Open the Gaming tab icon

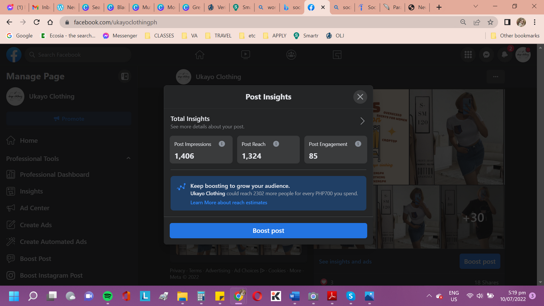pyautogui.click(x=337, y=55)
